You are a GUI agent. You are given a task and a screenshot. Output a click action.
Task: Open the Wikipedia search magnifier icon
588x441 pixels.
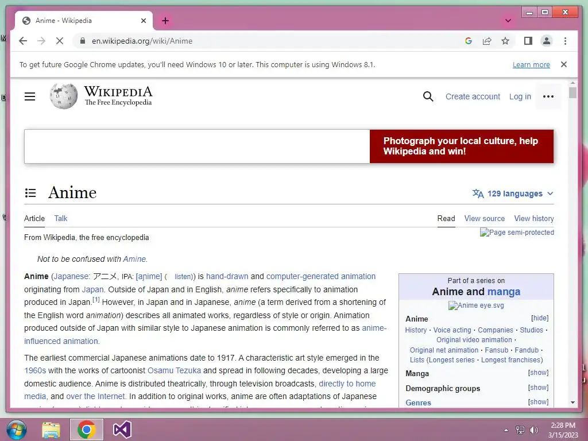pos(428,96)
